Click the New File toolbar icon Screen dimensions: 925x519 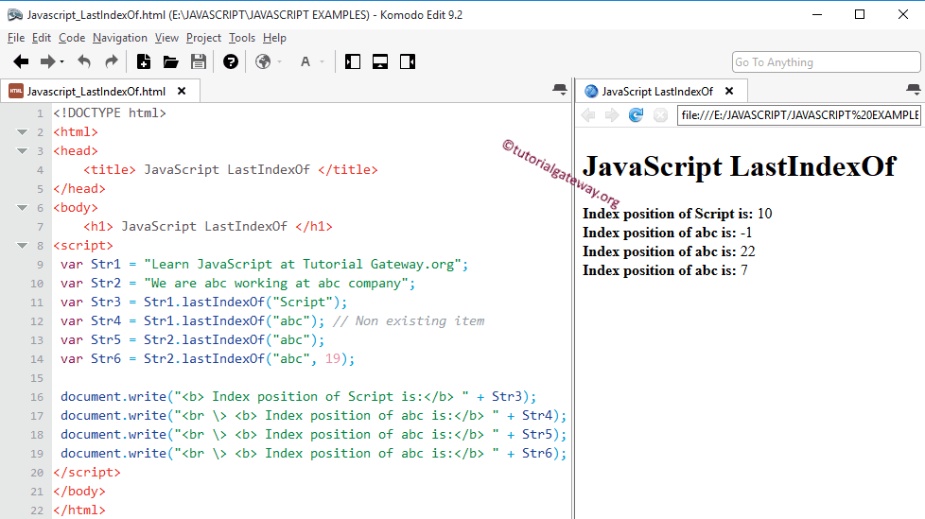click(144, 62)
